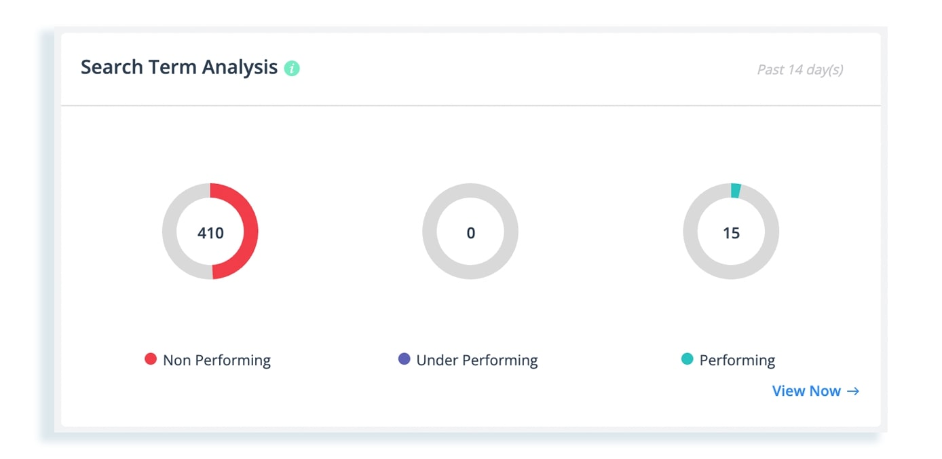This screenshot has width=942, height=459.
Task: Click the 0 value in the middle donut
Action: click(471, 233)
